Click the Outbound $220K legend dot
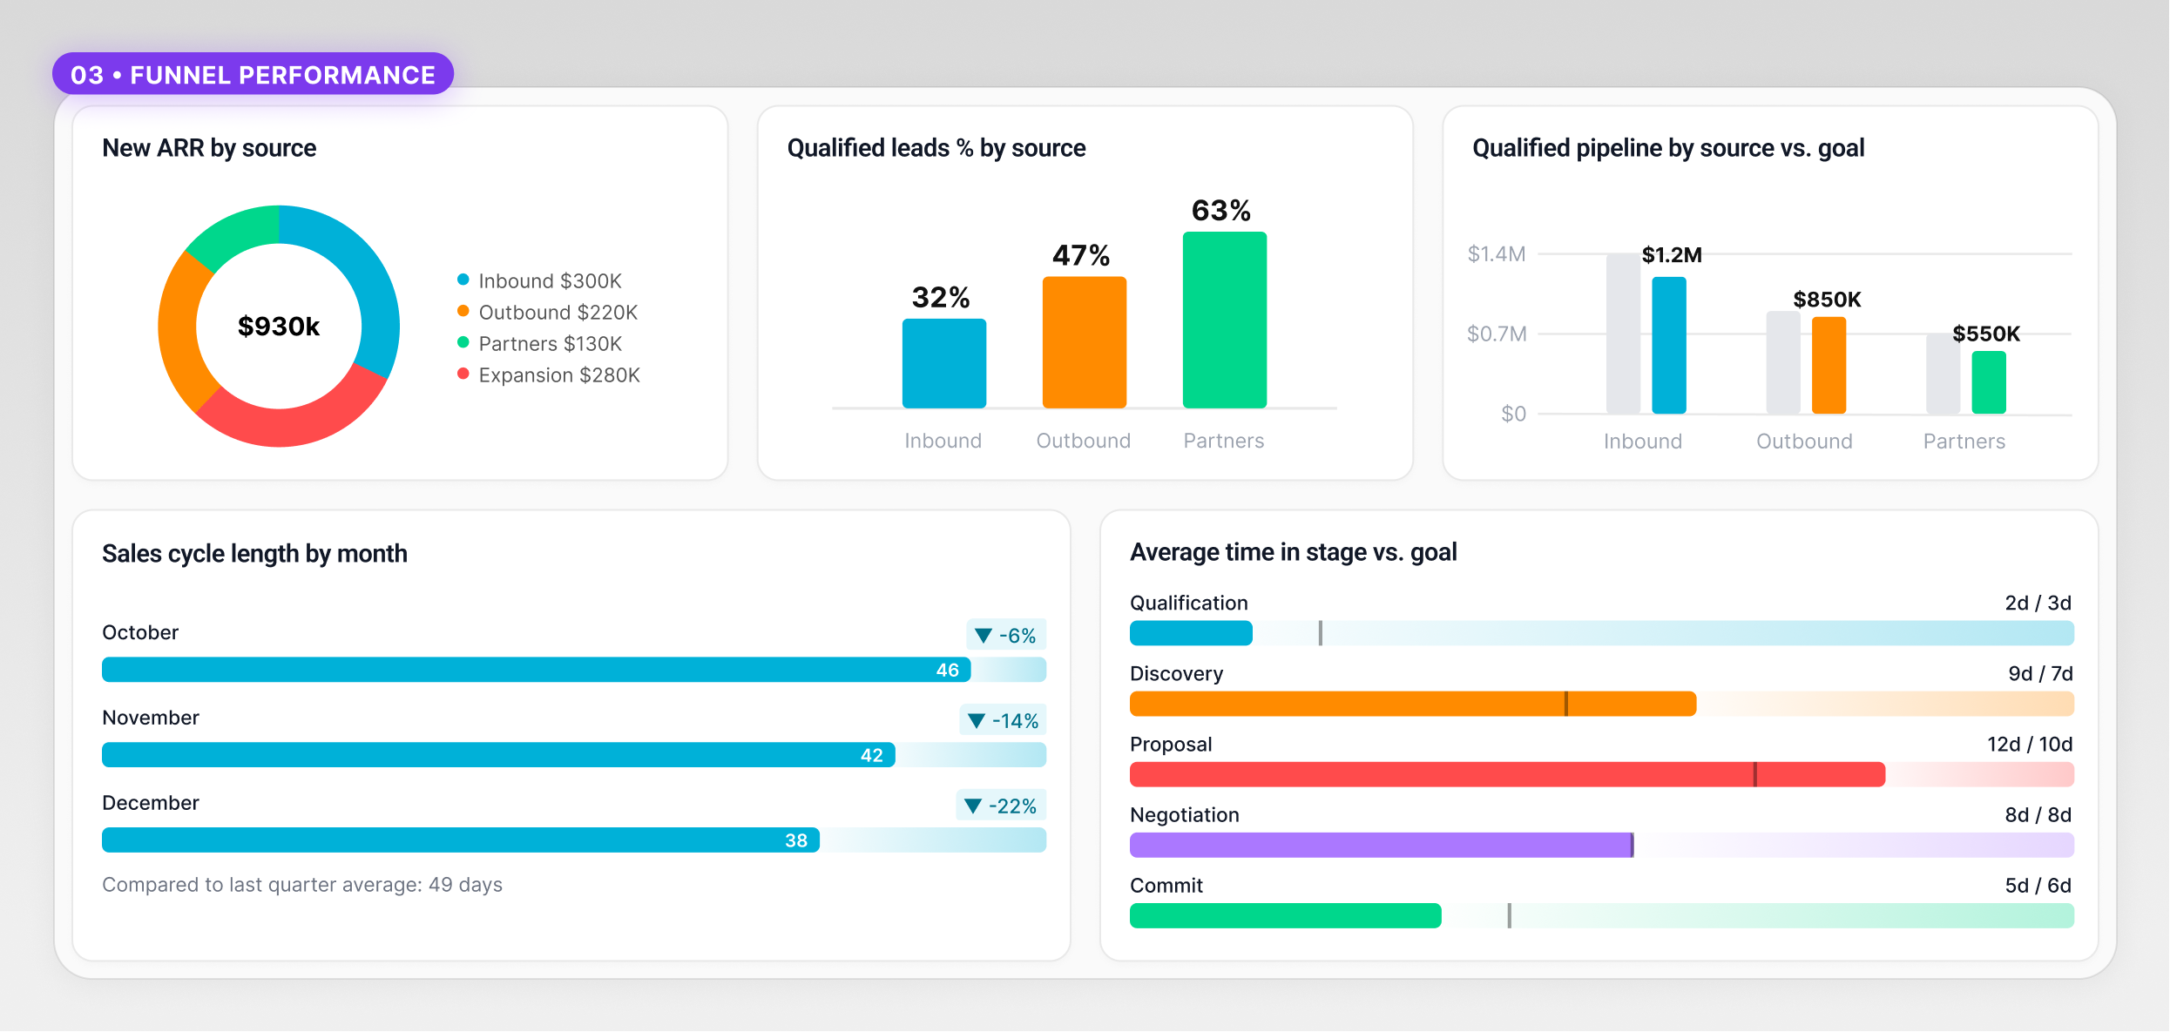This screenshot has height=1032, width=2170. point(463,311)
